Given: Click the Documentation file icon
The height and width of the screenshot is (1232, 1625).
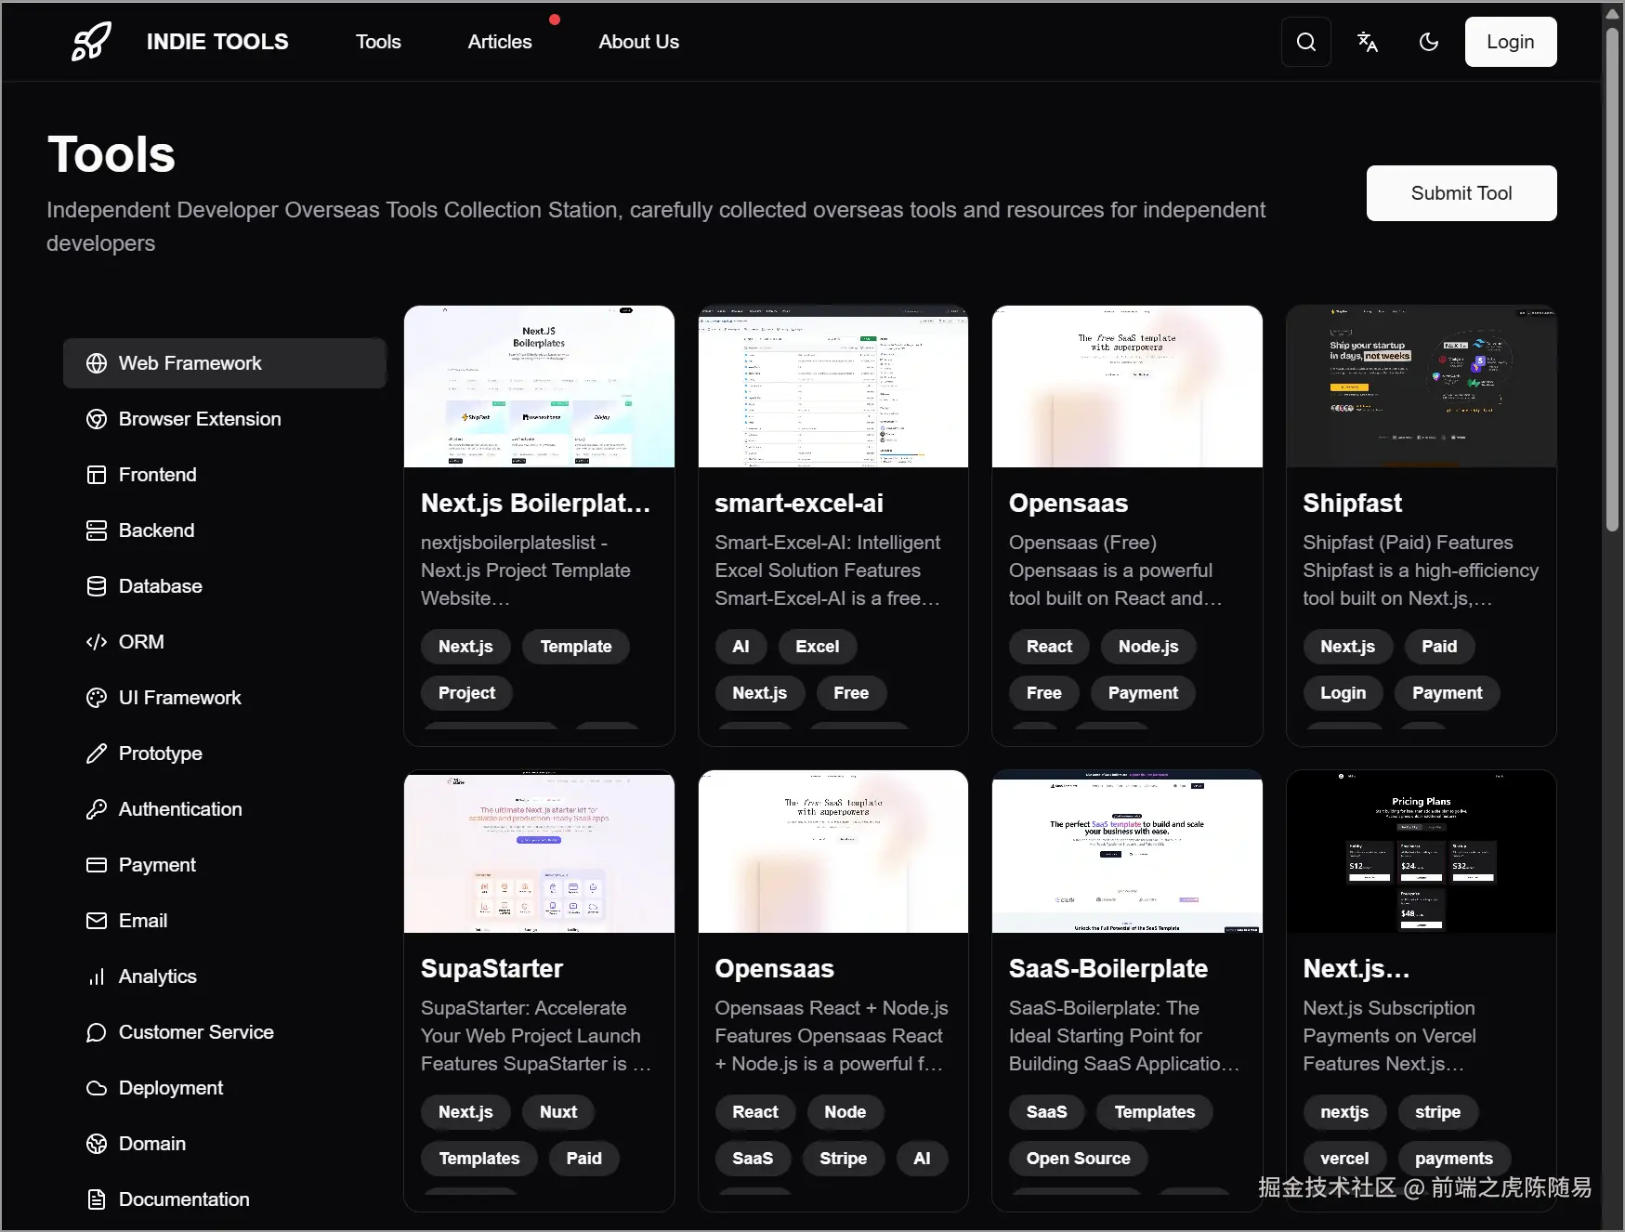Looking at the screenshot, I should click(x=97, y=1199).
